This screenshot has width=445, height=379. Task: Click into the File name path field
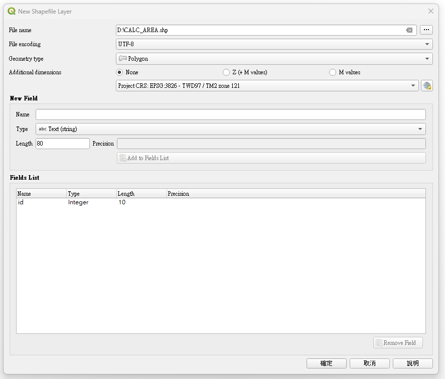click(x=261, y=30)
